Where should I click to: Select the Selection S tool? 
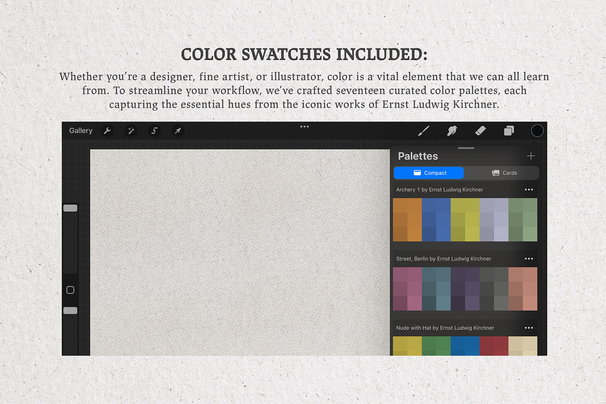[155, 131]
